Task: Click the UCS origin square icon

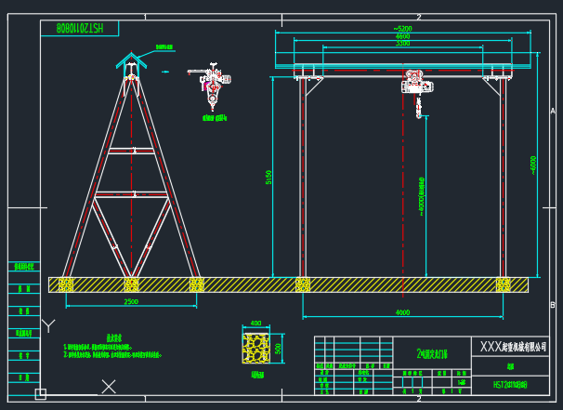Action: [40, 394]
